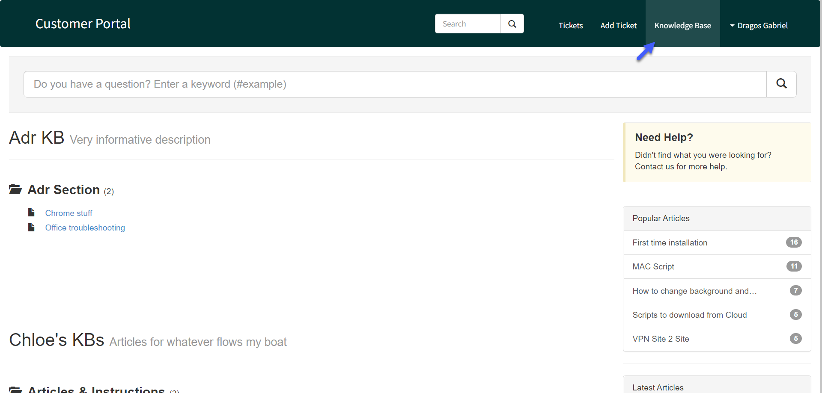Switch to the Tickets tab
This screenshot has width=822, height=393.
(570, 25)
